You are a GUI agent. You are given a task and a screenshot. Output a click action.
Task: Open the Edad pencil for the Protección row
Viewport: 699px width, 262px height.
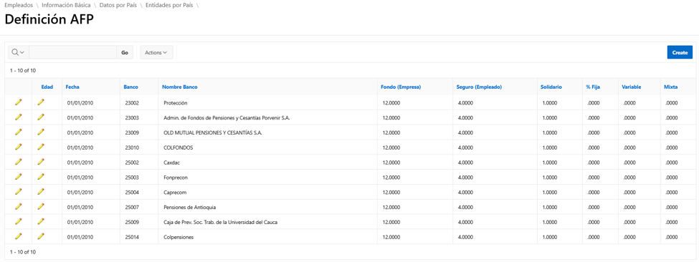pyautogui.click(x=41, y=102)
